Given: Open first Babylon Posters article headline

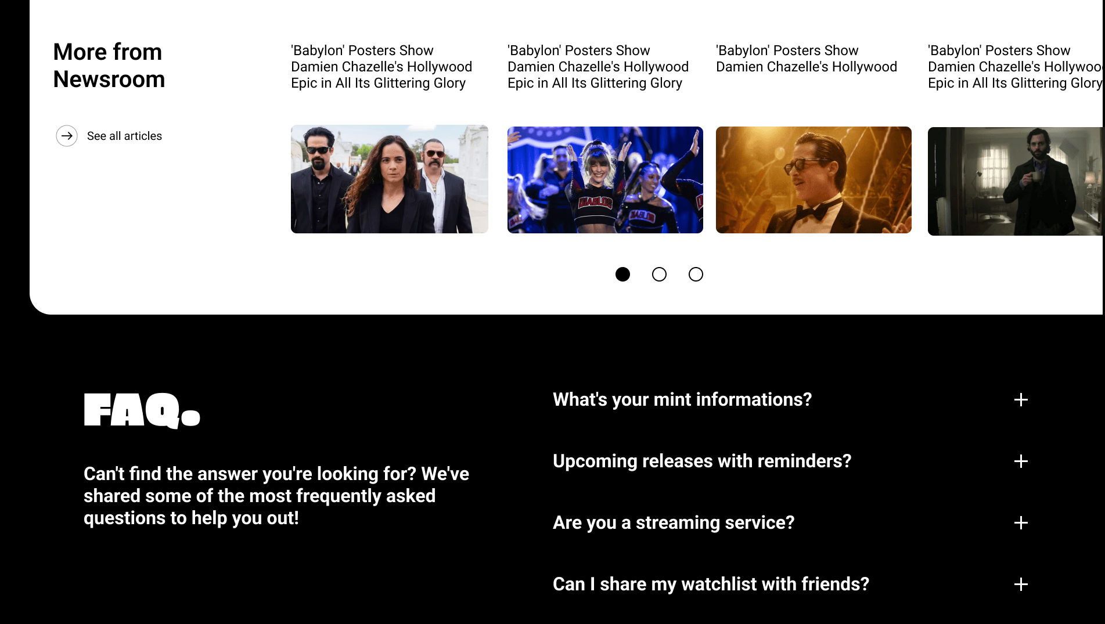Looking at the screenshot, I should 381,67.
